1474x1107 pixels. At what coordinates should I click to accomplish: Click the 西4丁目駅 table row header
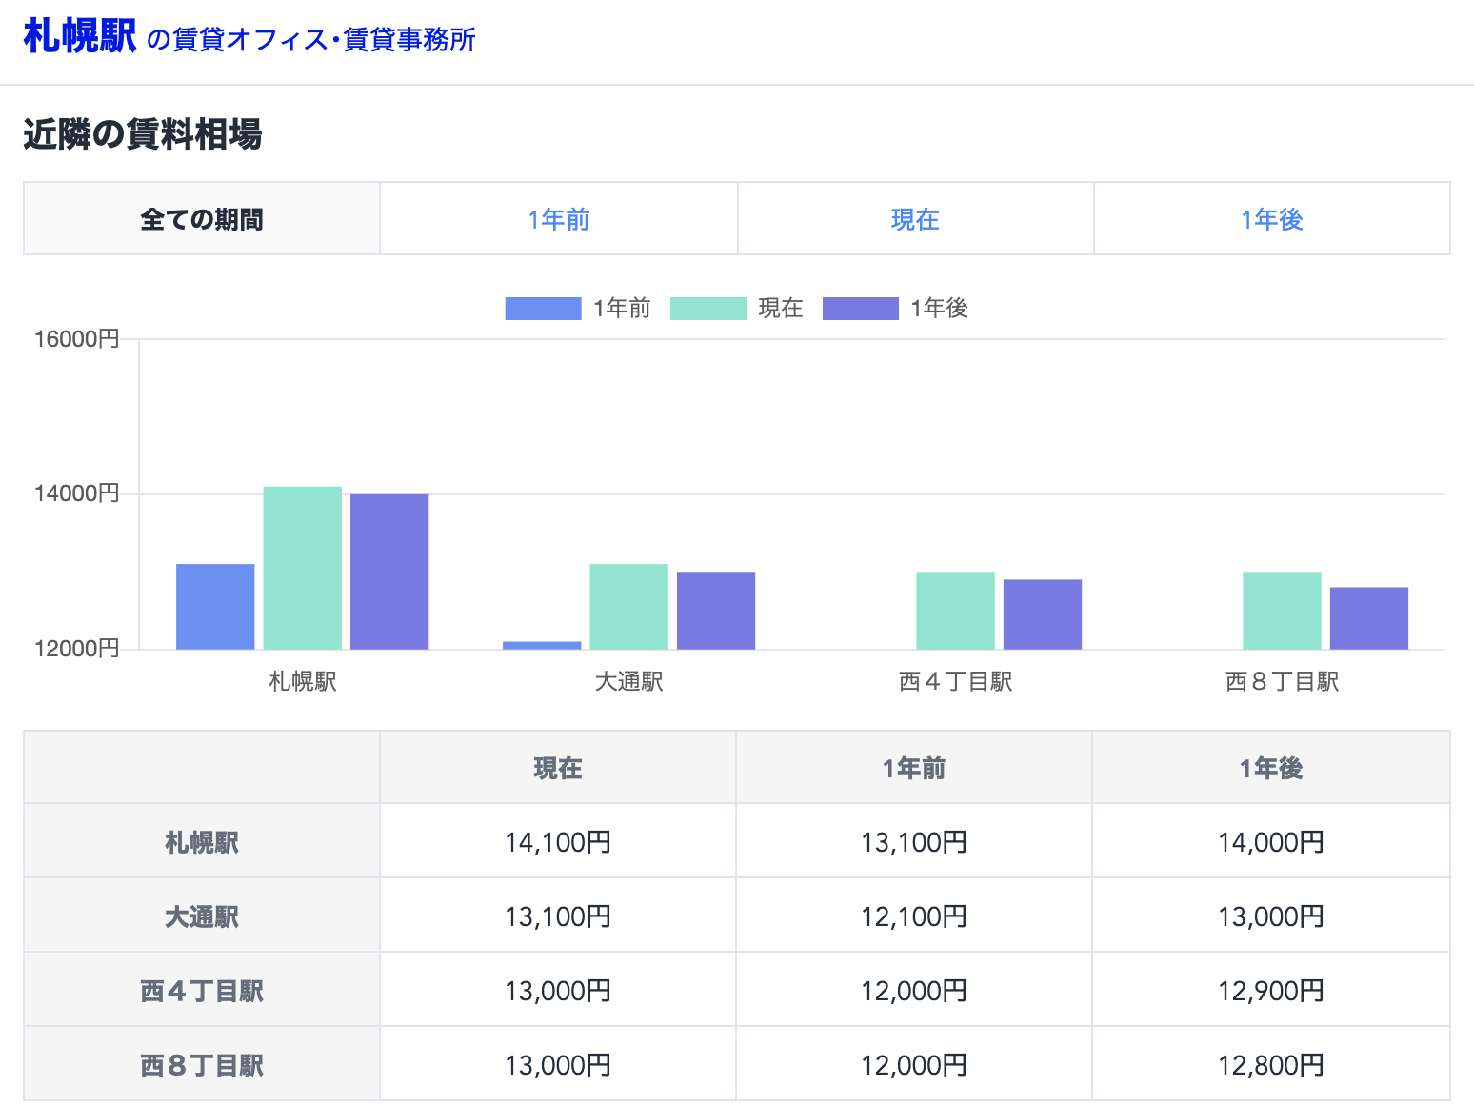click(202, 991)
